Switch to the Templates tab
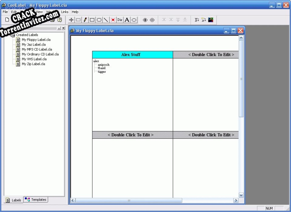Image resolution: width=291 pixels, height=212 pixels. 36,200
